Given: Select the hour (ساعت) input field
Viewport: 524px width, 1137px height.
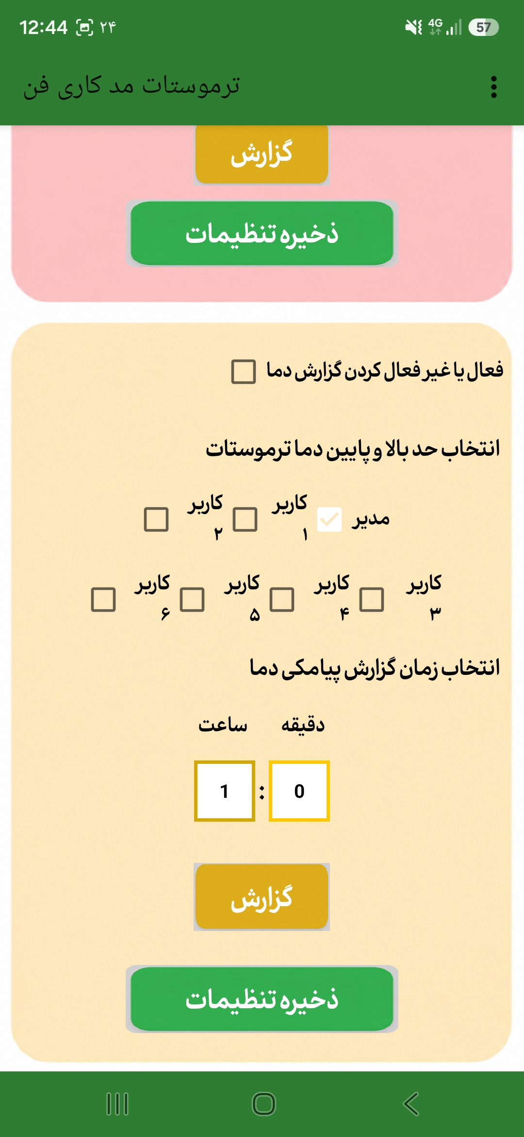Looking at the screenshot, I should [x=225, y=791].
